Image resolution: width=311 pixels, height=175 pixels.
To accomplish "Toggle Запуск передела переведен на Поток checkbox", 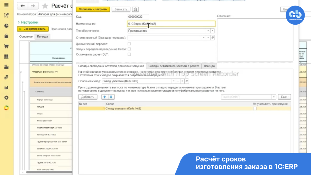I will (129, 49).
